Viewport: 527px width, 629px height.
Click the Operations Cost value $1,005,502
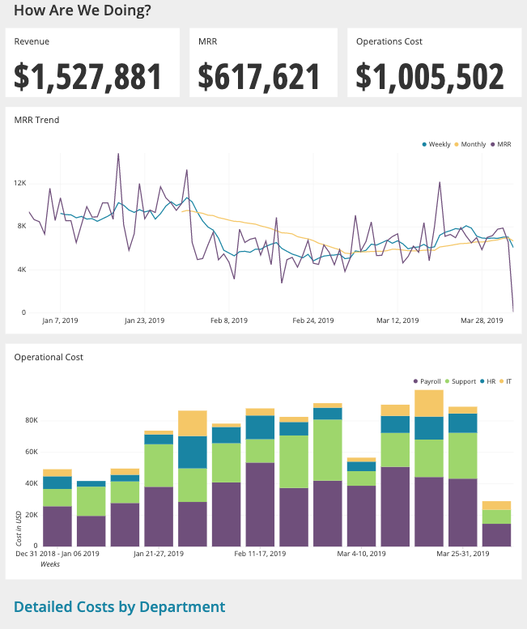point(430,77)
